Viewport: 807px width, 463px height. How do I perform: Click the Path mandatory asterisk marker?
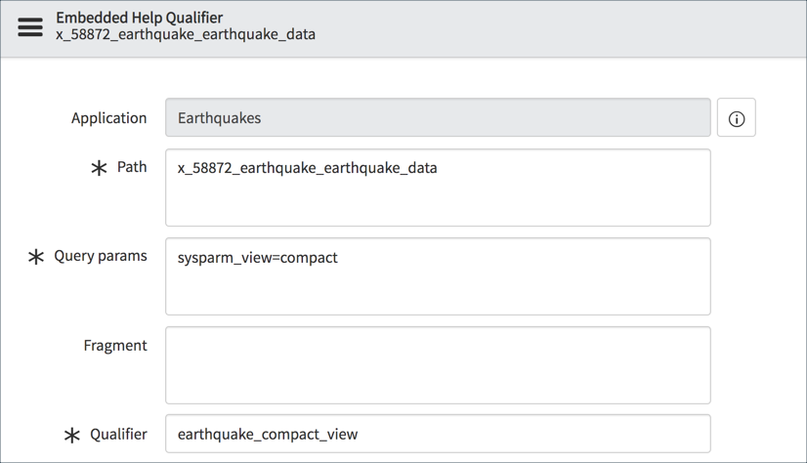[99, 168]
